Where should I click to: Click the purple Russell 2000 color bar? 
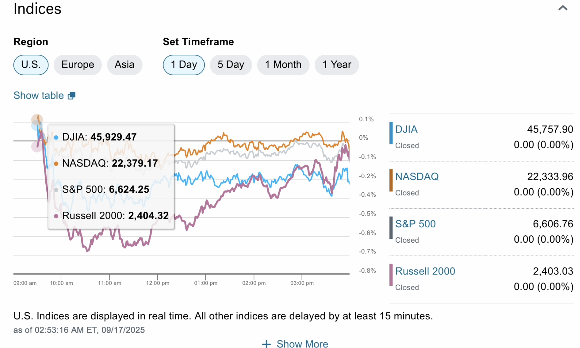391,275
